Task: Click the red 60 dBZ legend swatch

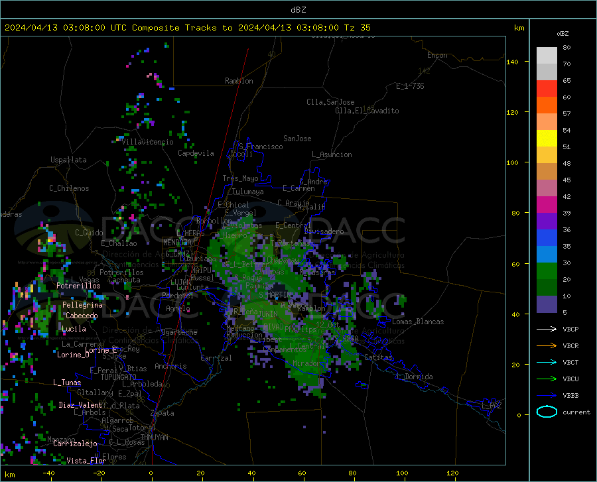Action: click(x=547, y=89)
